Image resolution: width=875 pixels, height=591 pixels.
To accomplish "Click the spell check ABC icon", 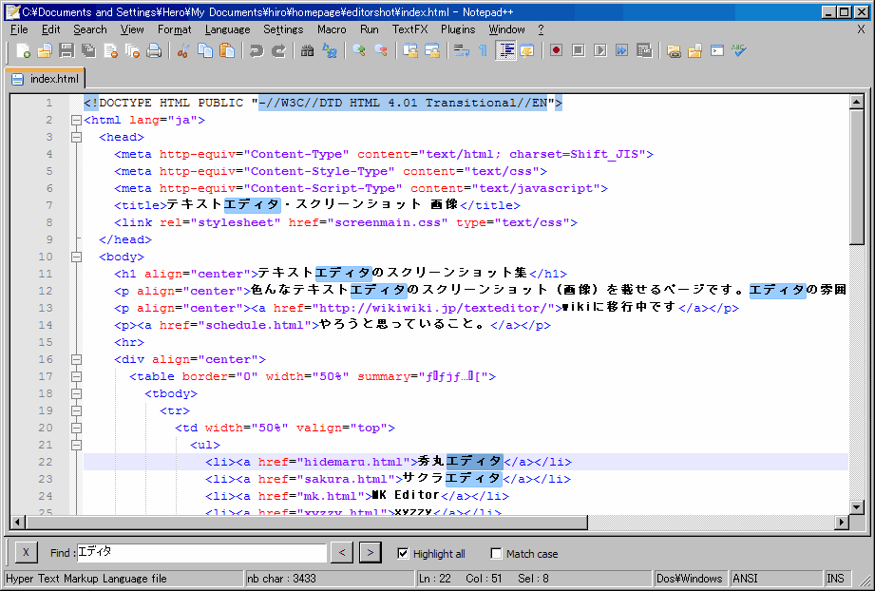I will 739,50.
